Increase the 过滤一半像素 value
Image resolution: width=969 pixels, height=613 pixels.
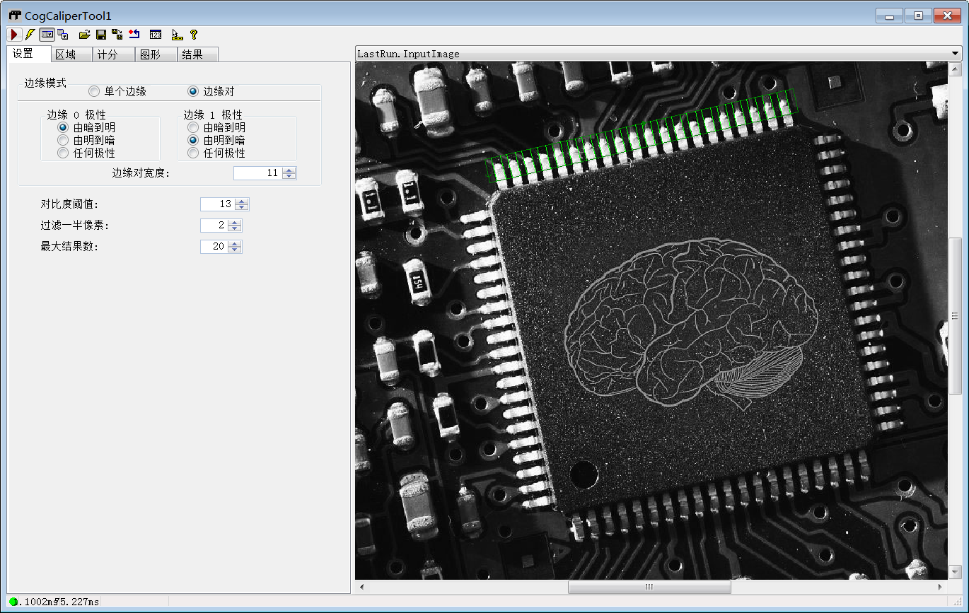pos(236,222)
